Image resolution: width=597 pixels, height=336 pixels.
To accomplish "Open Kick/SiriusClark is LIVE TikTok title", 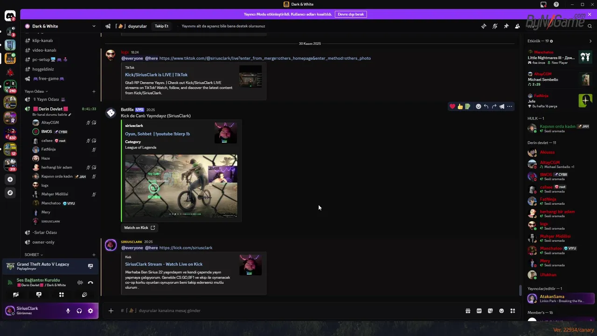I will (x=156, y=75).
